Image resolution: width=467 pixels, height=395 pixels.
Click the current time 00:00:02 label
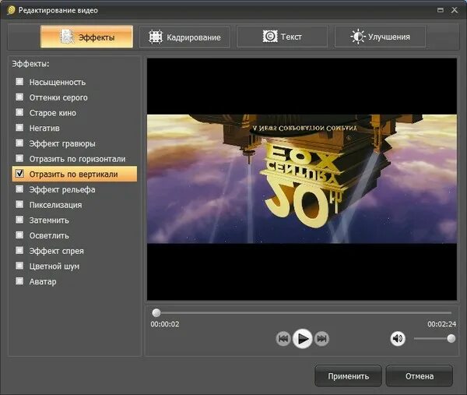(x=165, y=324)
